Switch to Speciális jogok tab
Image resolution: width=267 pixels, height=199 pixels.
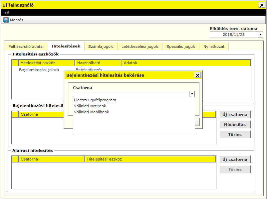(181, 47)
